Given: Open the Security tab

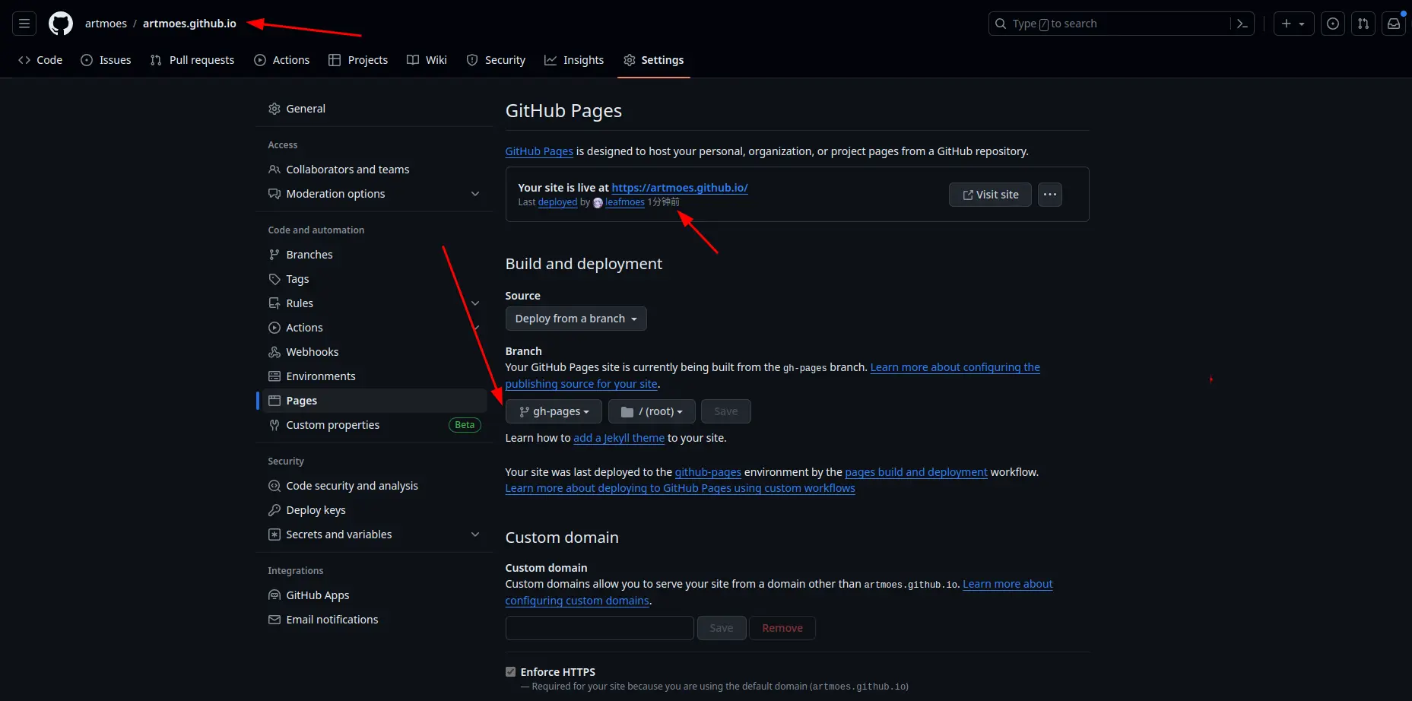Looking at the screenshot, I should tap(496, 60).
